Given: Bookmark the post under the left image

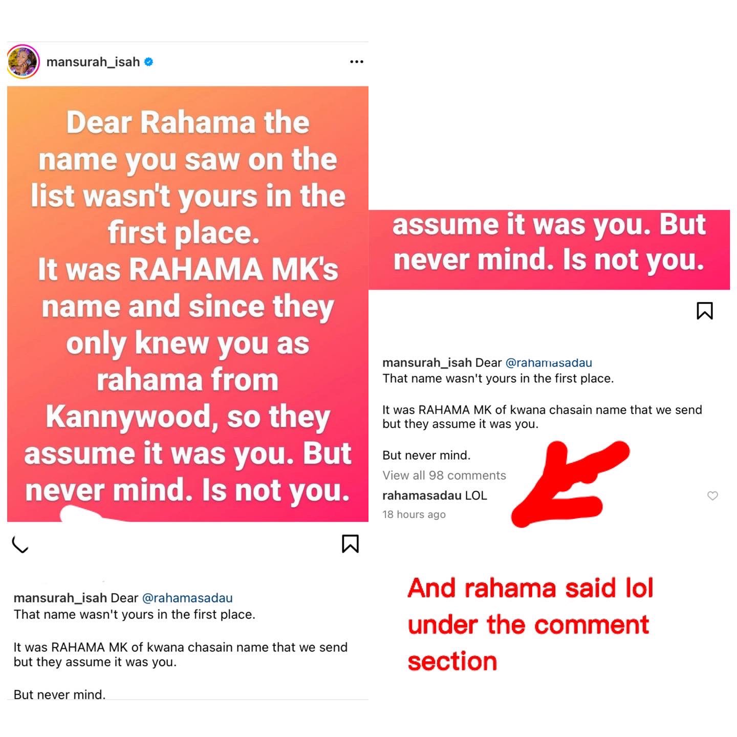Looking at the screenshot, I should [x=350, y=544].
